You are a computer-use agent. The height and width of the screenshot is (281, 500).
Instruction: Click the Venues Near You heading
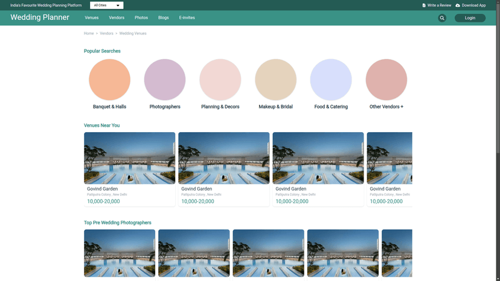pos(101,125)
